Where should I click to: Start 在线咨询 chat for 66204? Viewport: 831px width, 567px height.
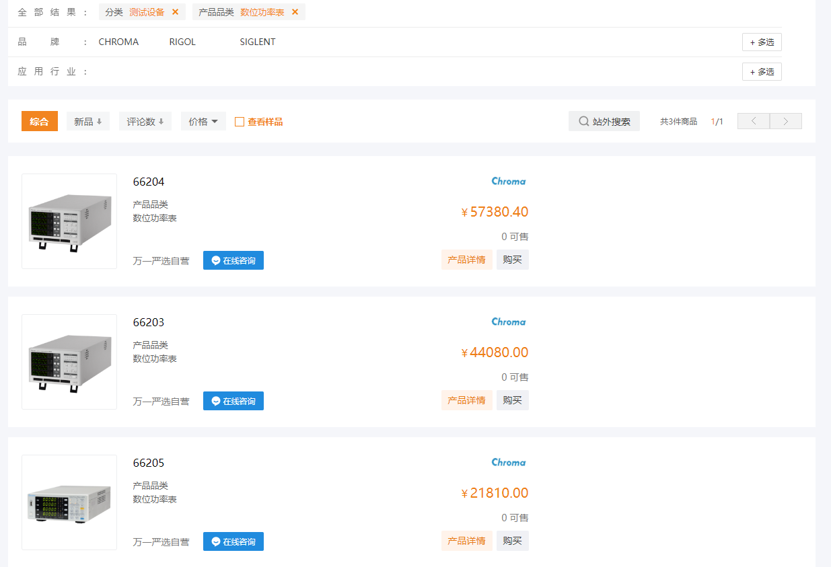(x=233, y=260)
